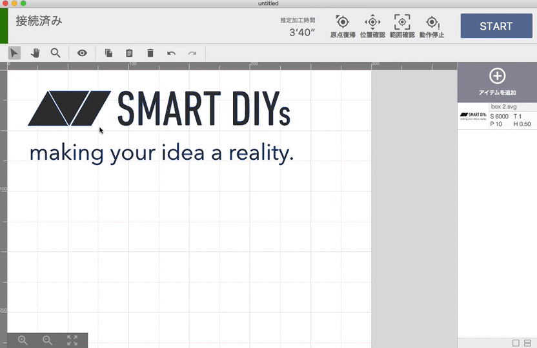Click the green connection status indicator
Viewport: 537px width, 348px height.
pos(4,26)
